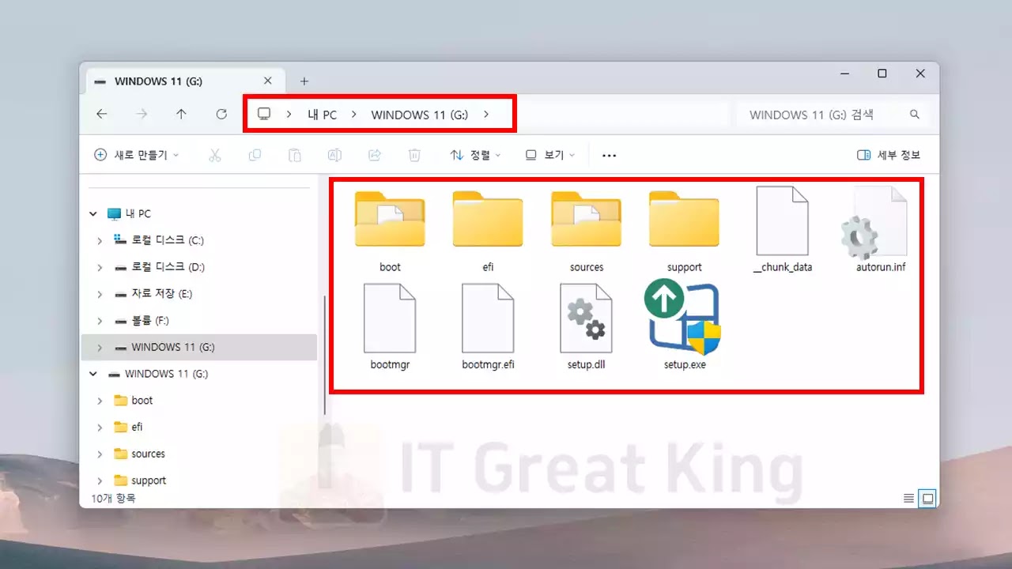
Task: Click the Rename icon in toolbar
Action: 334,156
